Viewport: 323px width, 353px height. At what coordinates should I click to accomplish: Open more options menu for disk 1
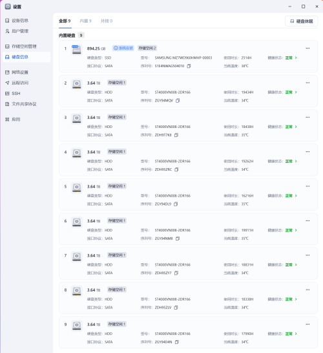tap(307, 48)
